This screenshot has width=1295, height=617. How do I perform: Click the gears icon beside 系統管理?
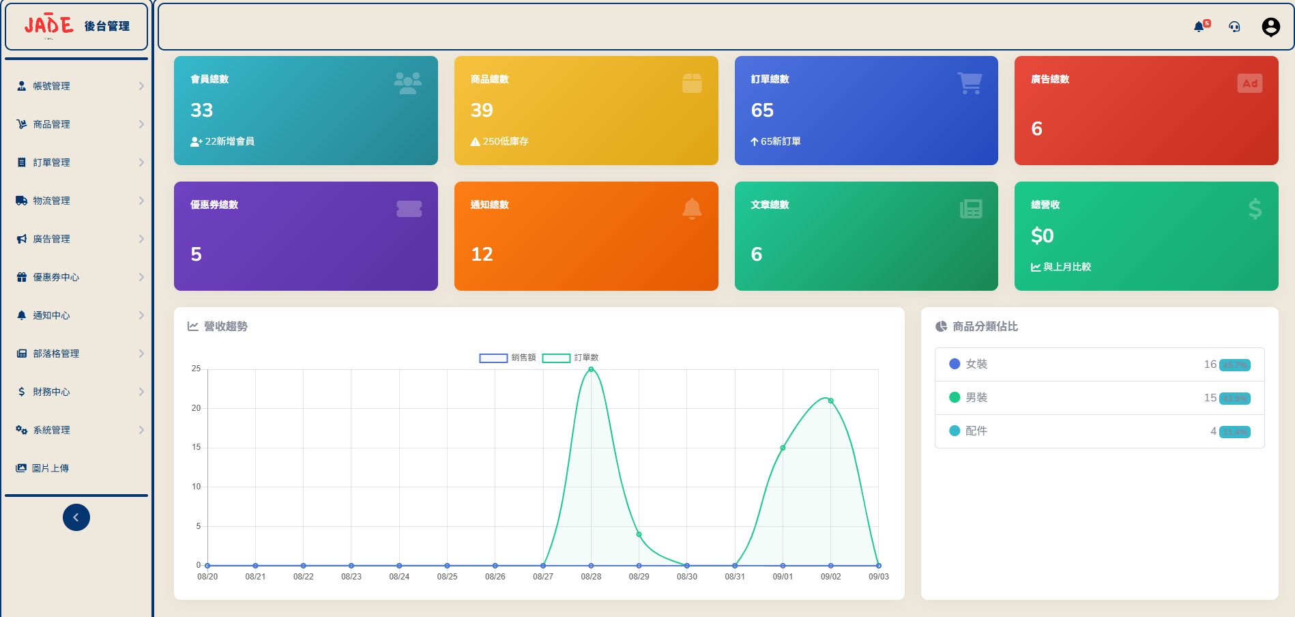[22, 430]
